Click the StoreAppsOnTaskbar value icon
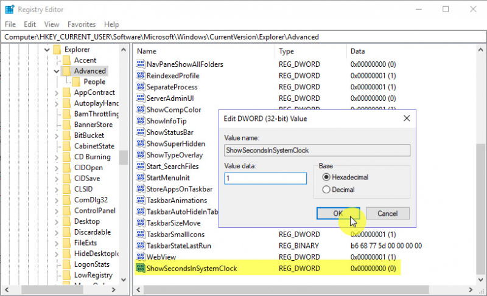This screenshot has width=487, height=296. (x=141, y=189)
